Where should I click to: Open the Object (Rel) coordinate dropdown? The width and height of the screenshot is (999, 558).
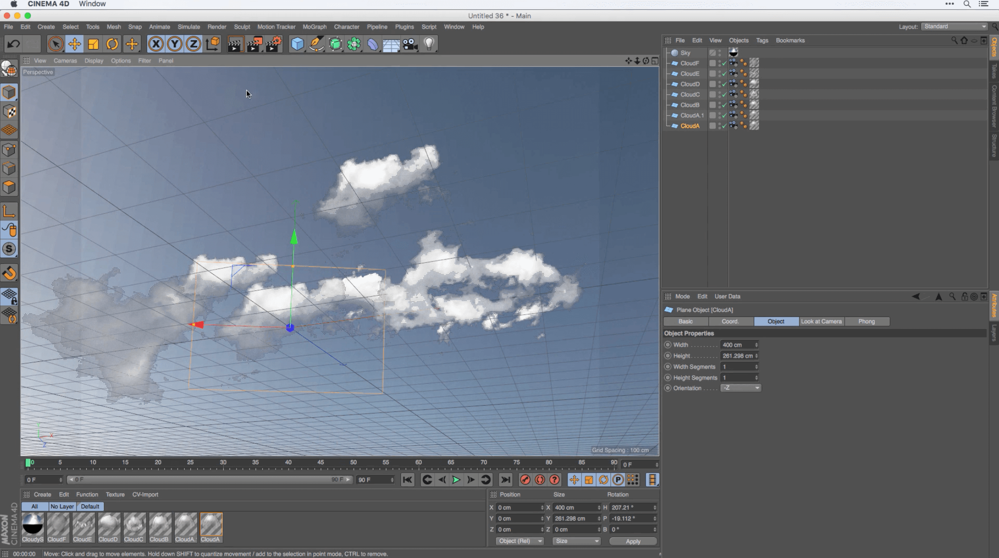click(519, 541)
